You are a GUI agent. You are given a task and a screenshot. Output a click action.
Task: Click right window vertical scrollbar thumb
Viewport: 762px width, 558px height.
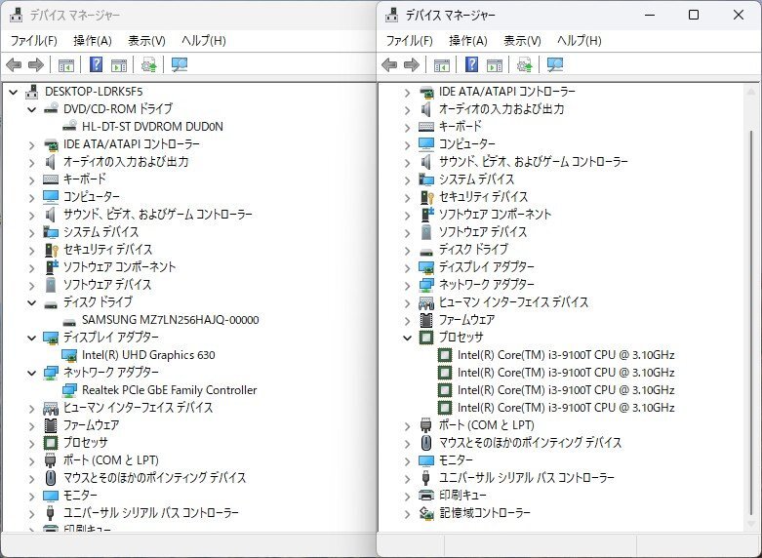coord(751,321)
